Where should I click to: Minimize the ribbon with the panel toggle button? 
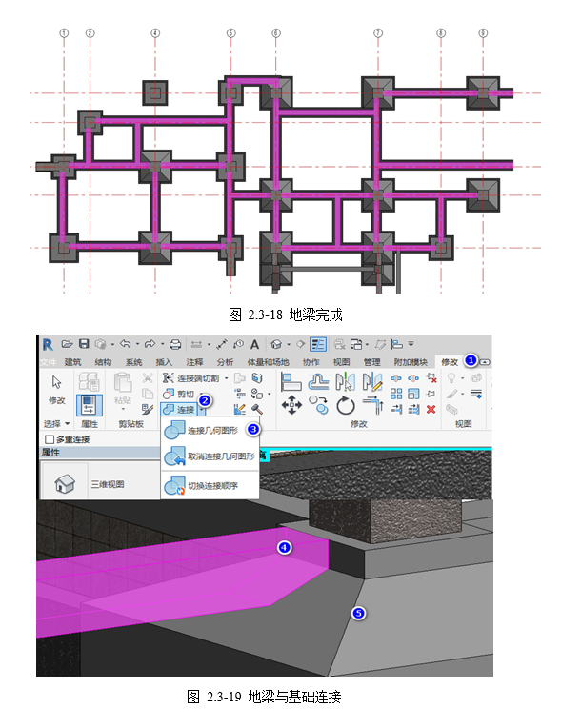click(485, 362)
